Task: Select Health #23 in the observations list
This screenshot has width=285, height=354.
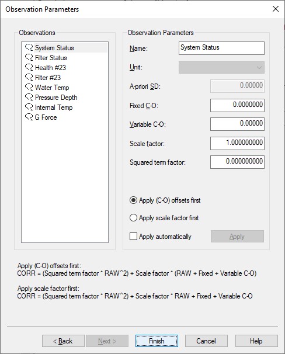Action: point(51,68)
